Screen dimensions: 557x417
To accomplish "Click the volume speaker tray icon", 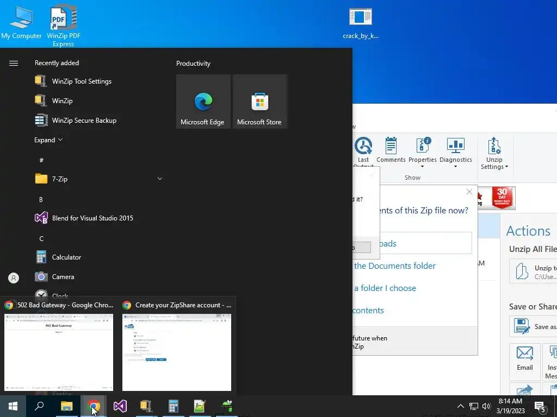I will (486, 406).
